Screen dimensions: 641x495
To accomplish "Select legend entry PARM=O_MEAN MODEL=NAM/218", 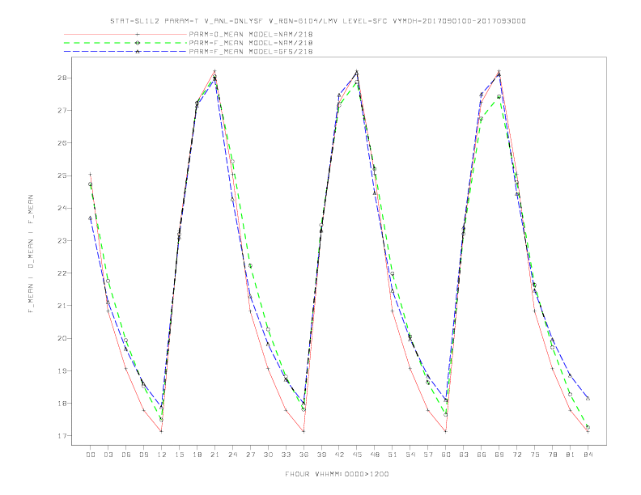I will 251,35.
